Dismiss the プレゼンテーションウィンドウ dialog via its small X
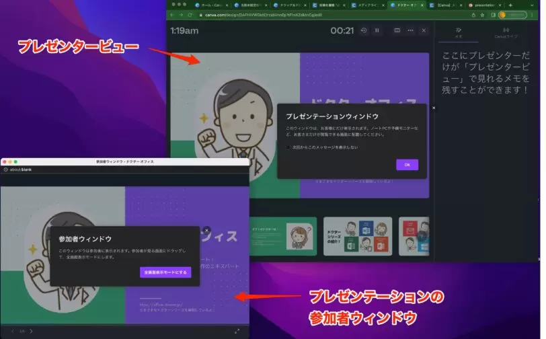This screenshot has width=546, height=339. [x=434, y=108]
